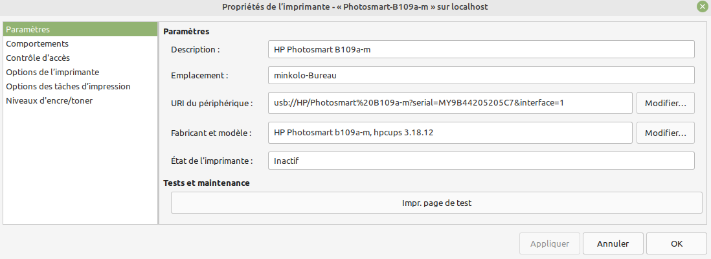
Task: Open Options de l'imprimante
Action: pos(52,72)
